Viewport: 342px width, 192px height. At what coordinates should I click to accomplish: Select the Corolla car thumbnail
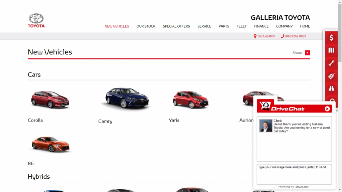click(x=50, y=100)
